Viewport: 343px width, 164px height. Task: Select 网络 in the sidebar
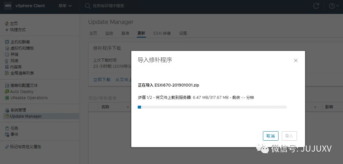(x=14, y=61)
